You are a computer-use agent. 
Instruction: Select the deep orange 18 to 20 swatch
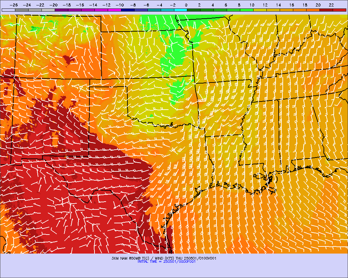click(313, 10)
